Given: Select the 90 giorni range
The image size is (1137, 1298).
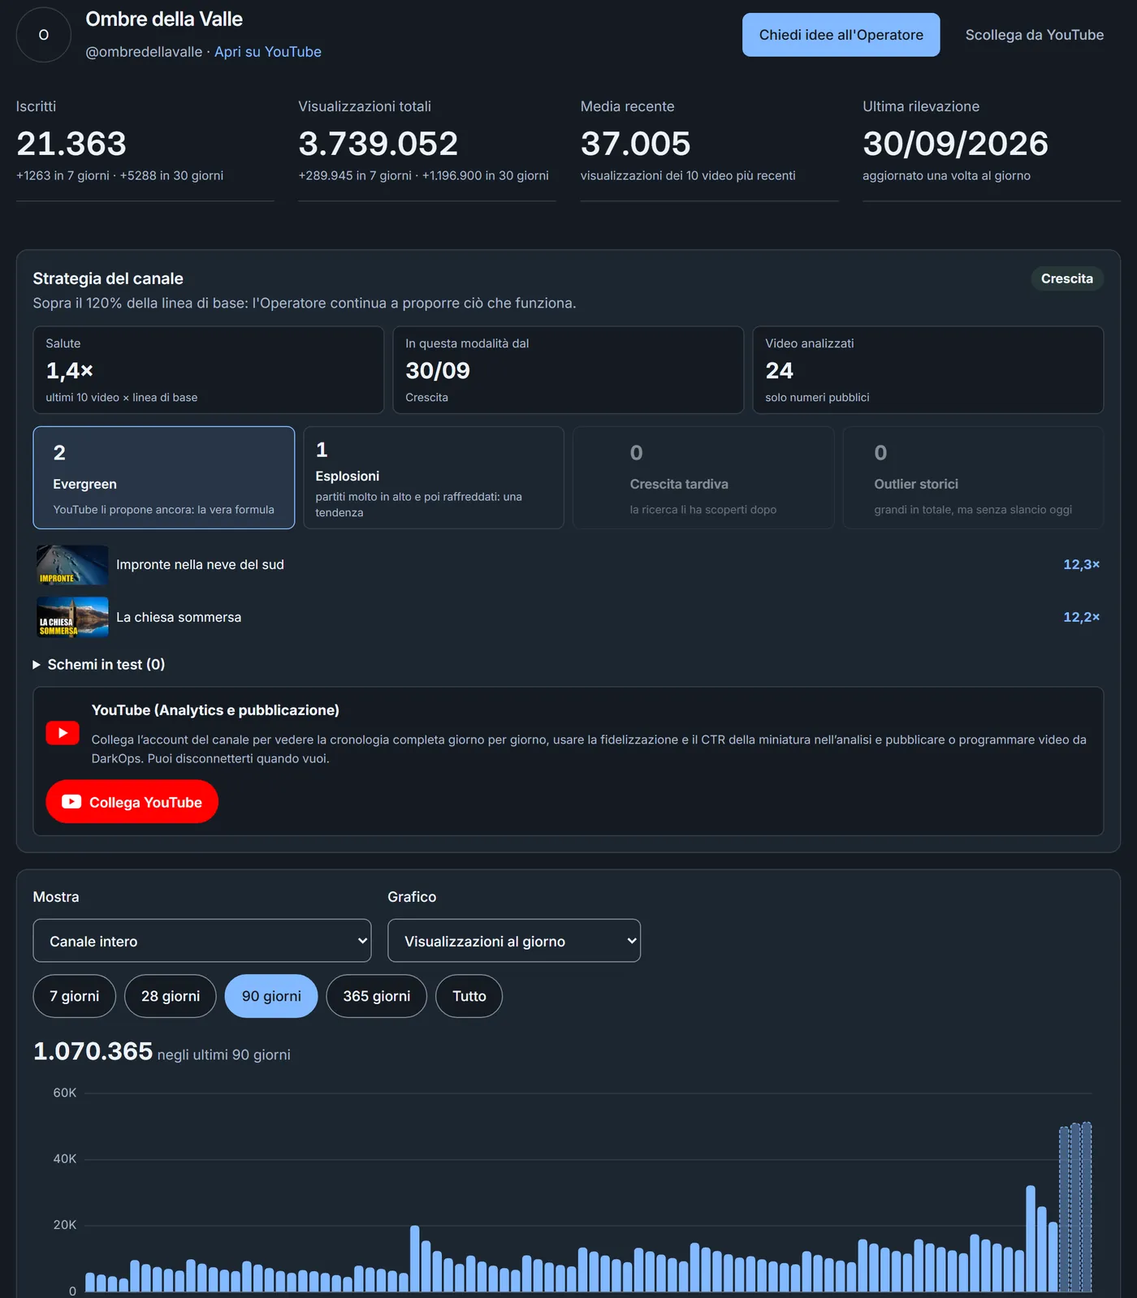Looking at the screenshot, I should 271,996.
